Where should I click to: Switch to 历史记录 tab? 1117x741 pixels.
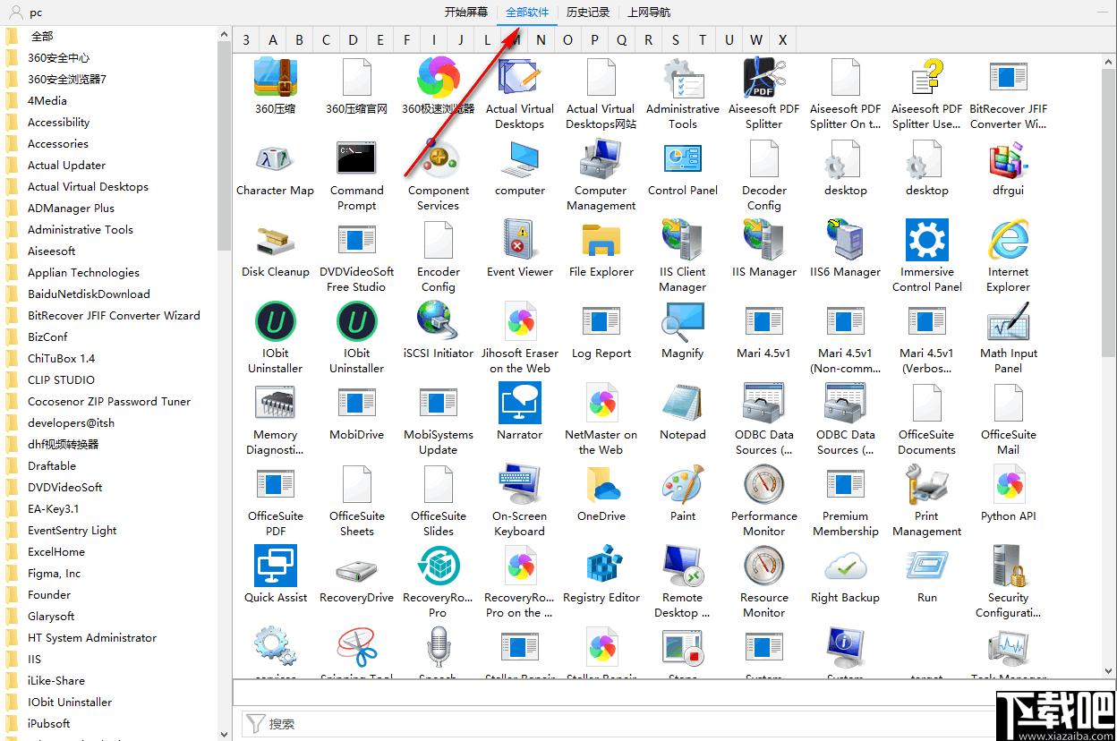(588, 13)
